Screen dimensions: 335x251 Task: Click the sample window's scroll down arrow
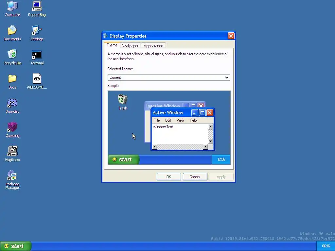click(x=210, y=141)
